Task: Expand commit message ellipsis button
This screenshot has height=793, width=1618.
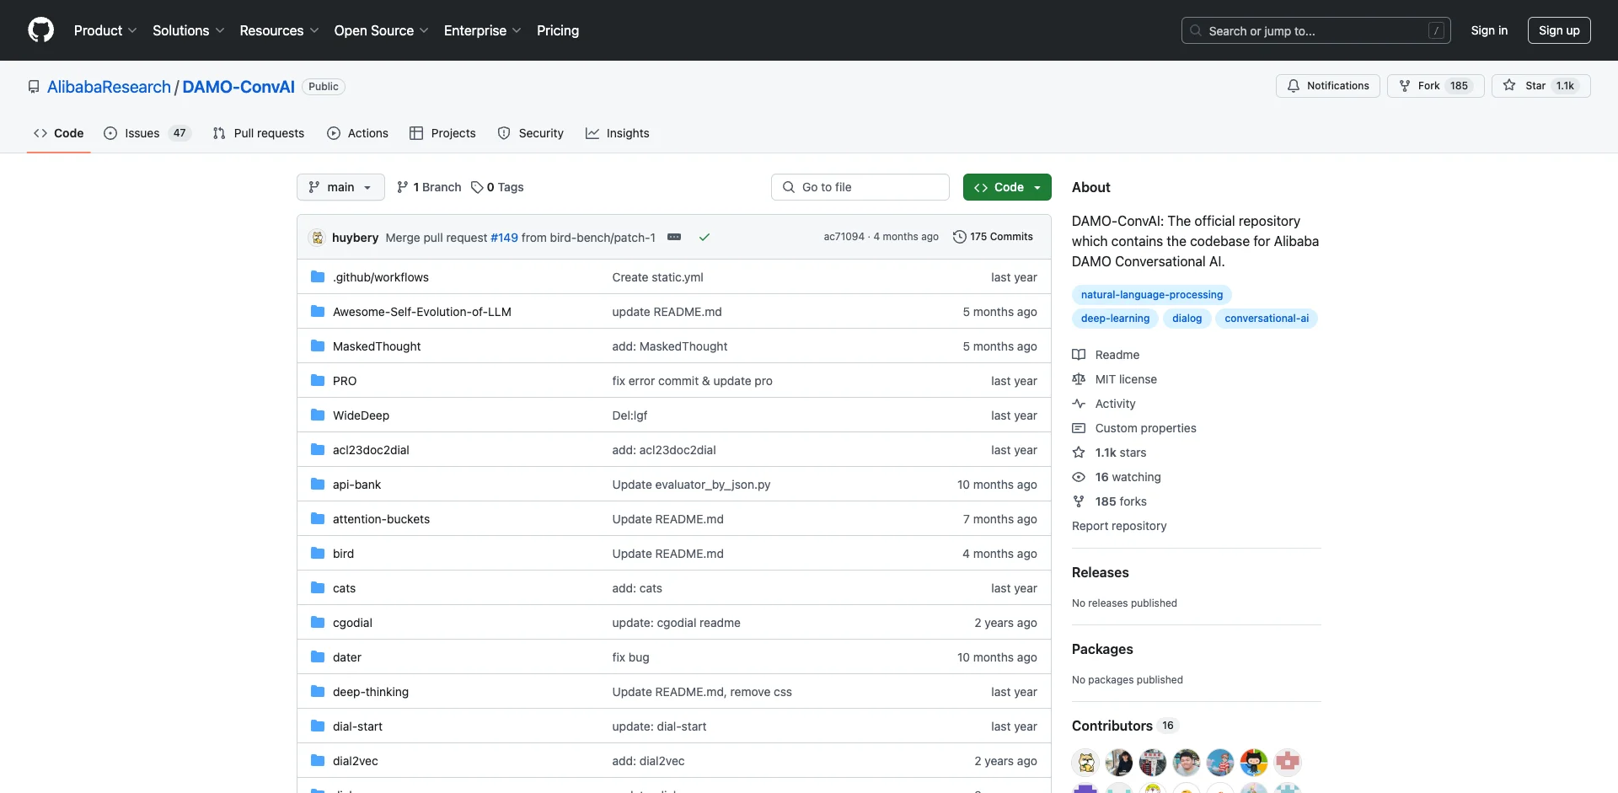Action: click(674, 238)
